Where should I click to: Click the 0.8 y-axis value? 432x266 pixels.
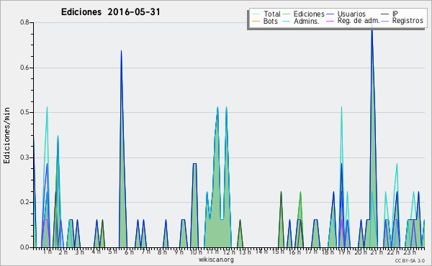pos(24,22)
